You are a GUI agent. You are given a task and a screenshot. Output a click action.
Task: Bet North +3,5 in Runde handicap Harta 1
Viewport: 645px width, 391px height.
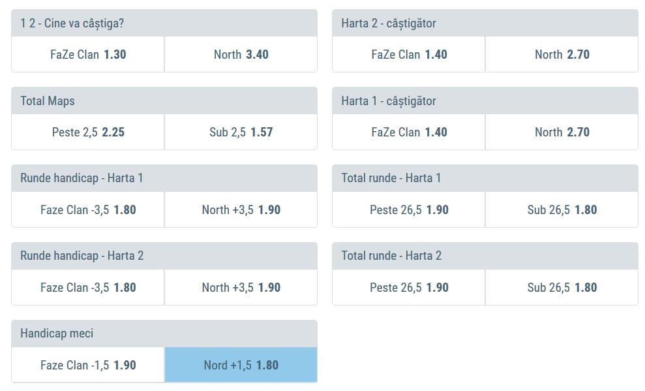tap(241, 210)
